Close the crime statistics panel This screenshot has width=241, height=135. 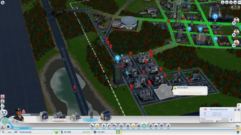point(238,105)
